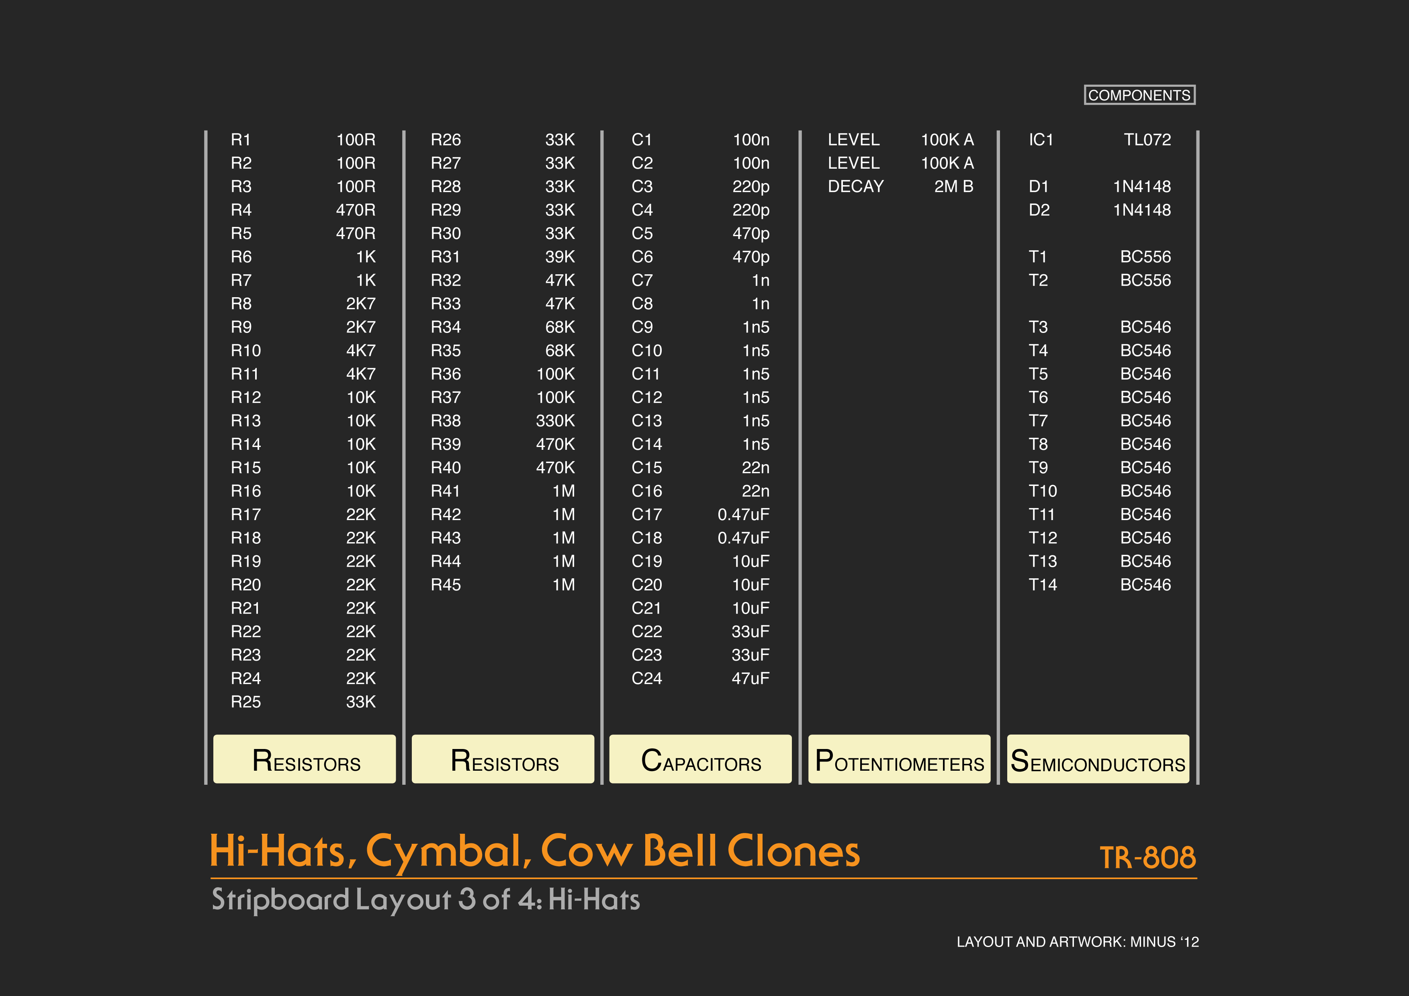Viewport: 1409px width, 996px height.
Task: Click the Layout and Artwork credit line
Action: coord(1077,941)
